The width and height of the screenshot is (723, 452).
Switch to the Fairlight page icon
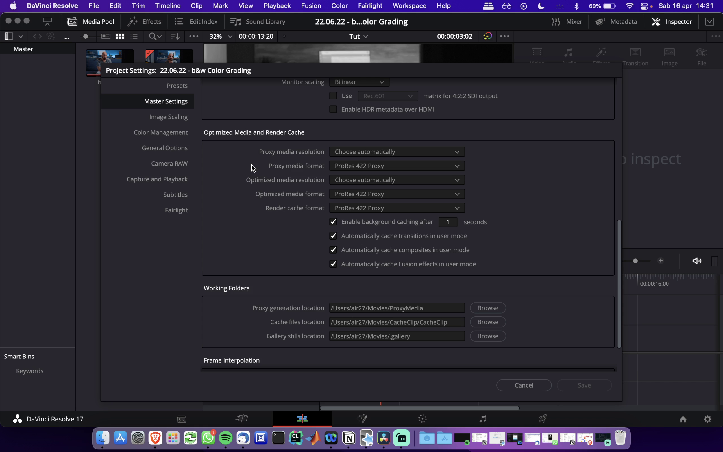(x=483, y=419)
